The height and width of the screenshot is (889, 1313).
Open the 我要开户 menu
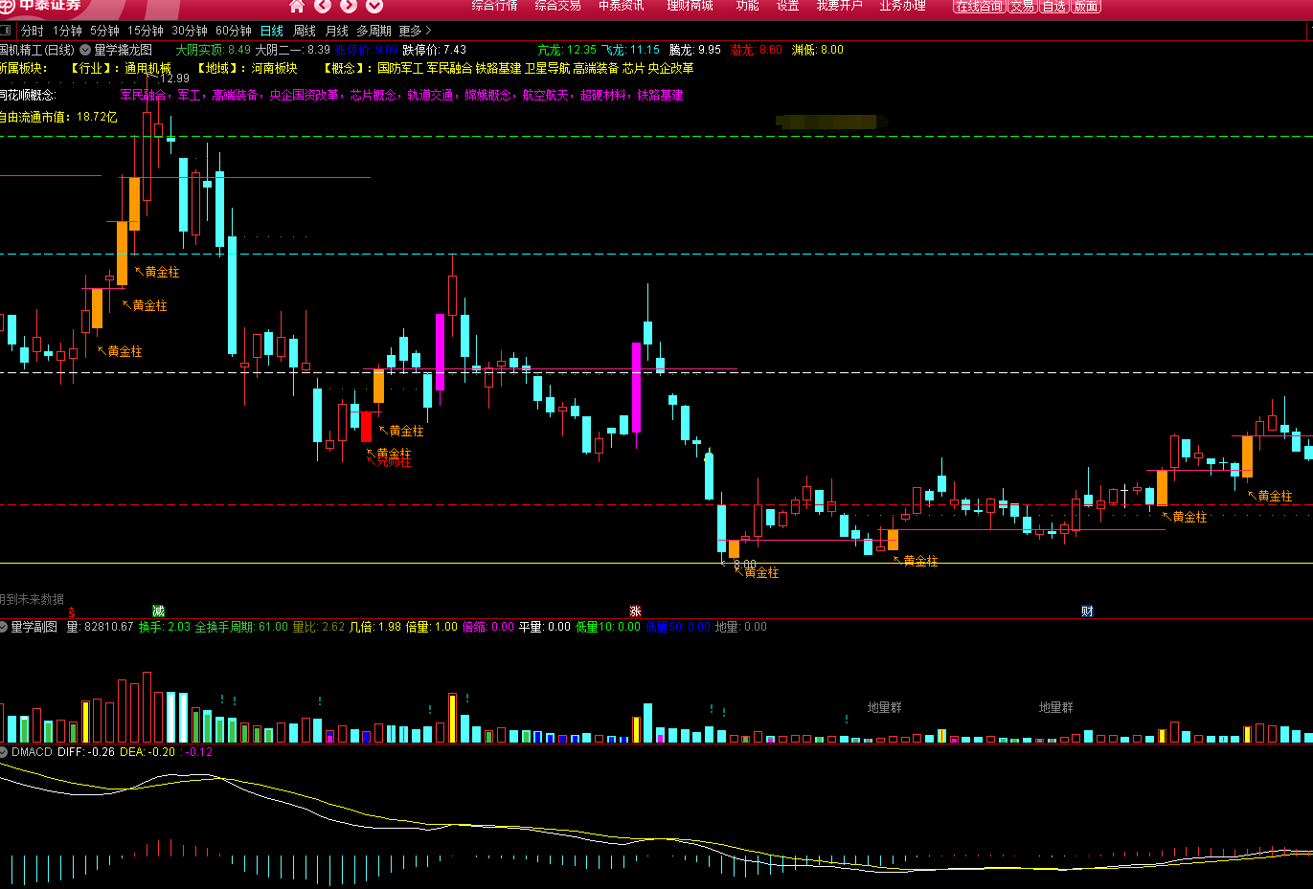(839, 6)
